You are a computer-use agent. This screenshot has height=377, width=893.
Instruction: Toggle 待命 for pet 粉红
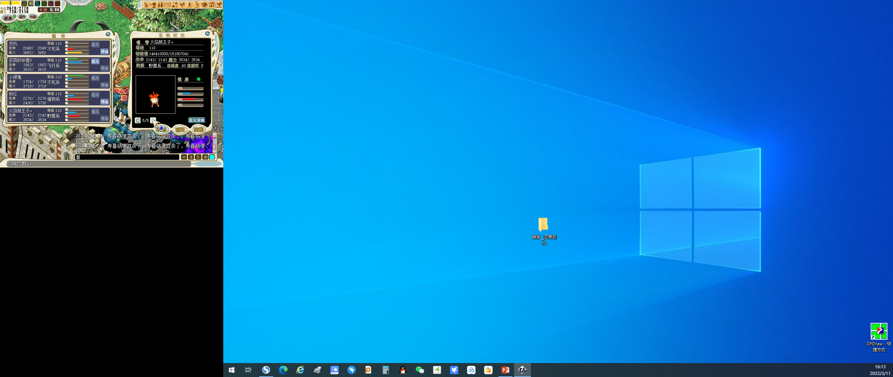coord(105,102)
